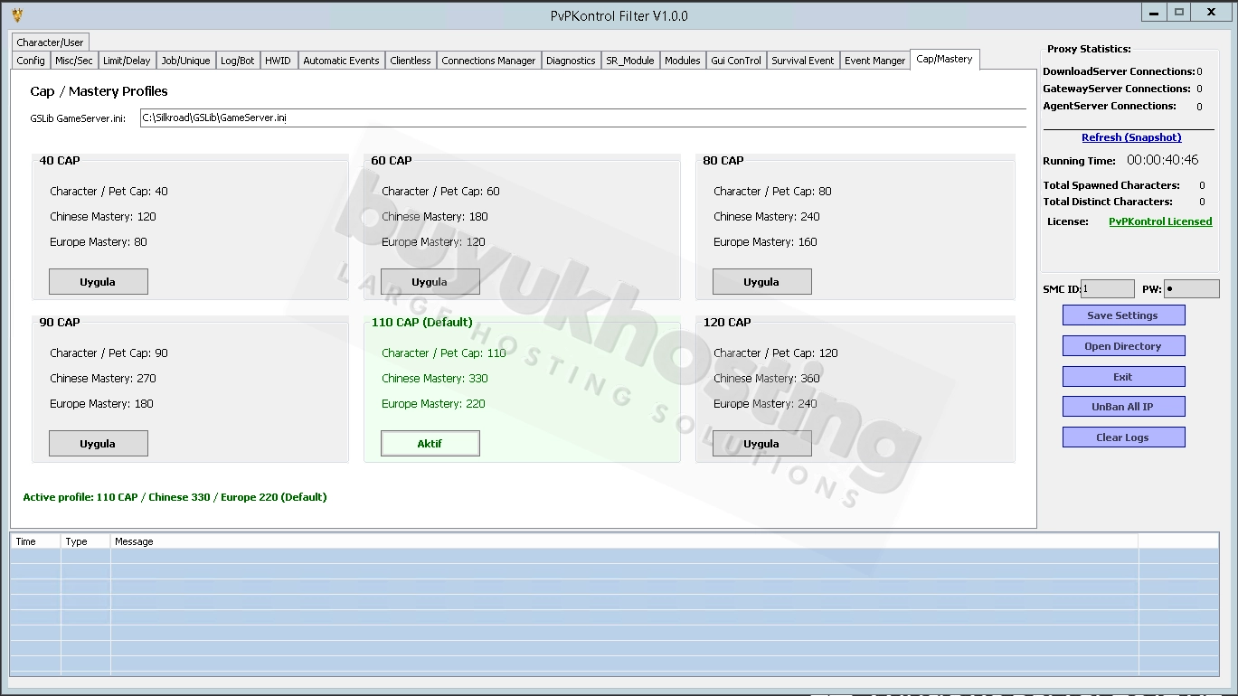
Task: Open the Connections Manager tab
Action: 488,61
